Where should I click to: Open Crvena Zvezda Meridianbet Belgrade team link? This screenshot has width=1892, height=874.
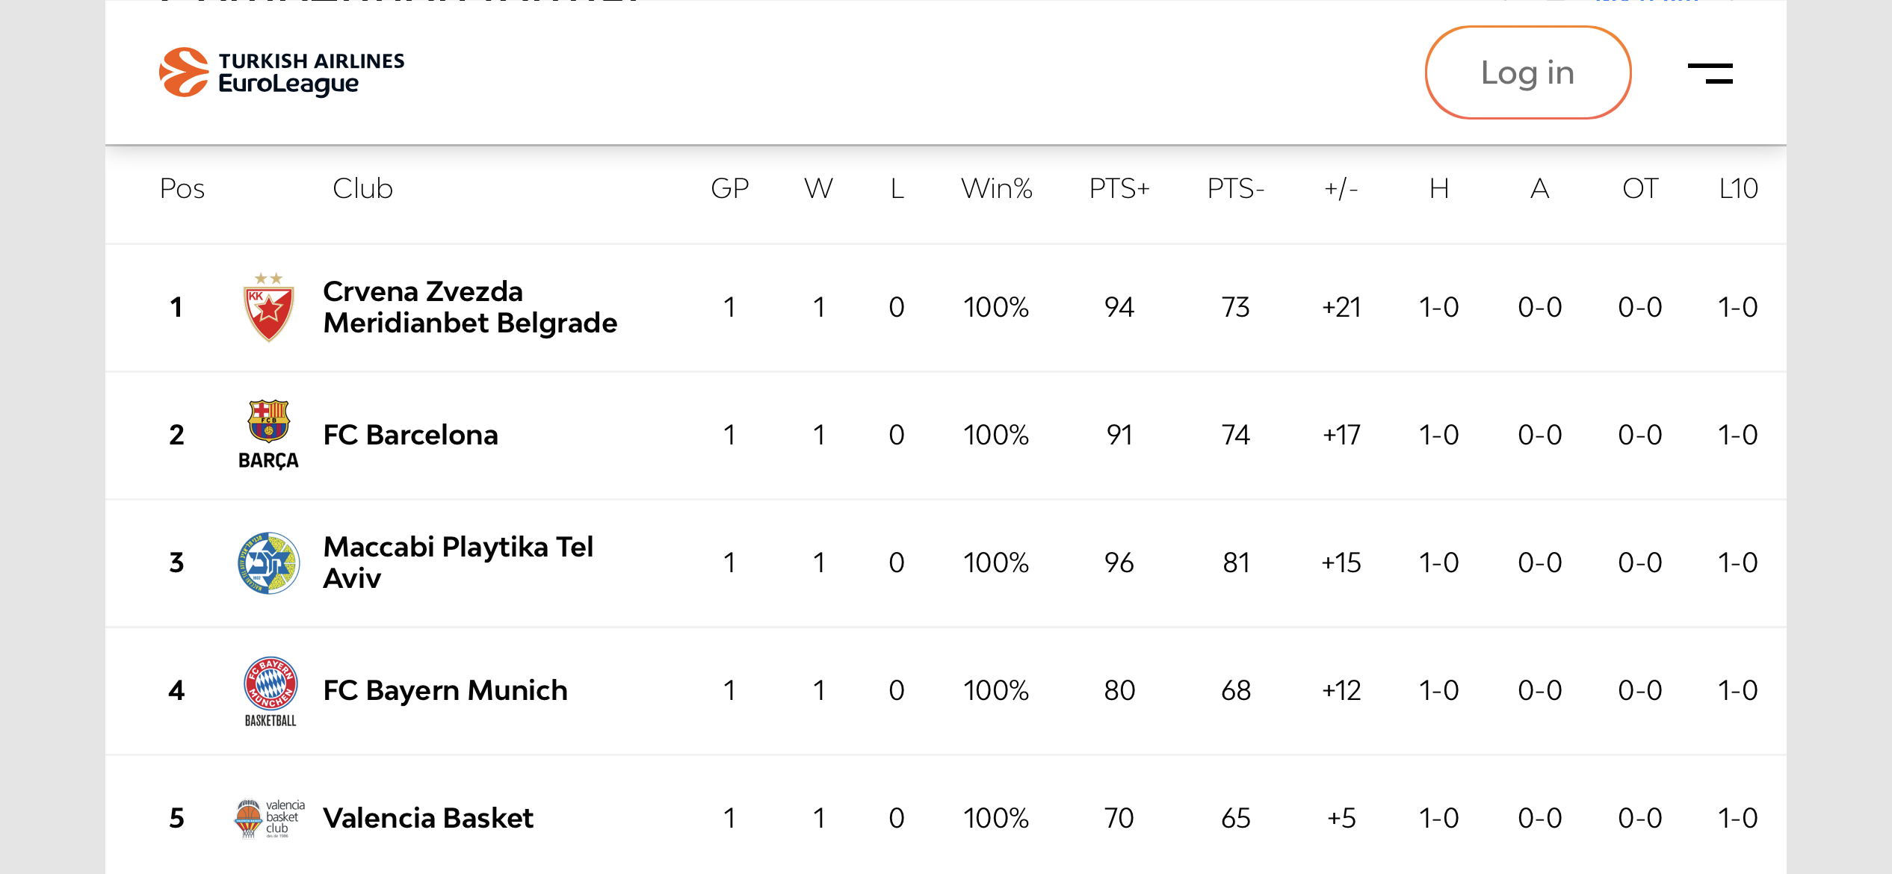470,307
